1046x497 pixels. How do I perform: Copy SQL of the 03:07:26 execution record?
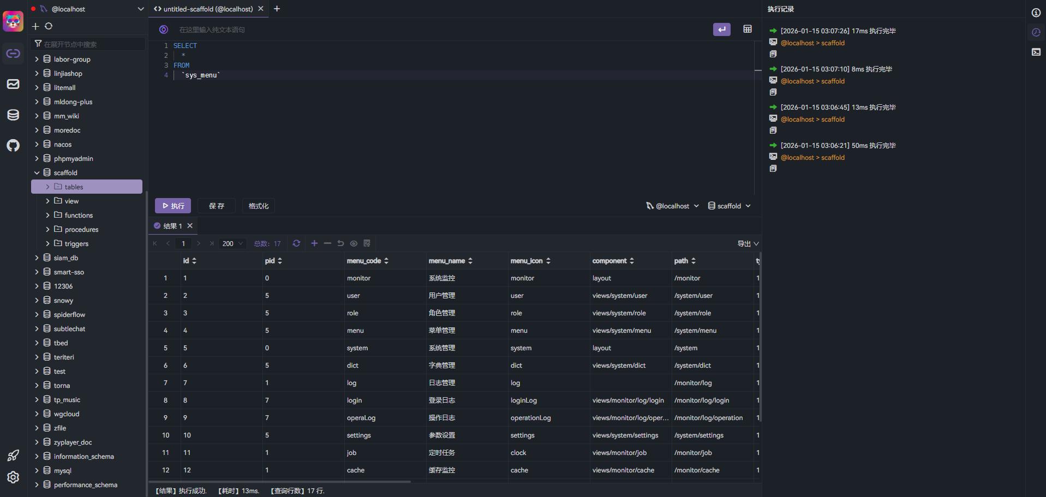[773, 54]
